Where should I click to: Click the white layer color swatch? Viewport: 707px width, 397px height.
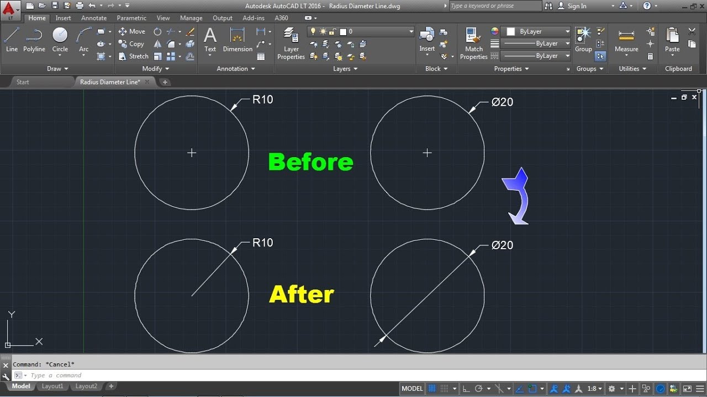(x=343, y=32)
